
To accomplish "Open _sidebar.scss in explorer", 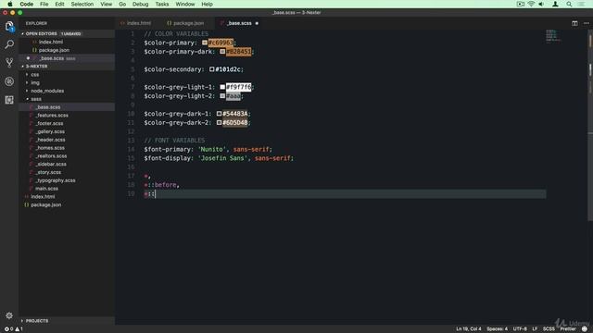I will tap(51, 165).
